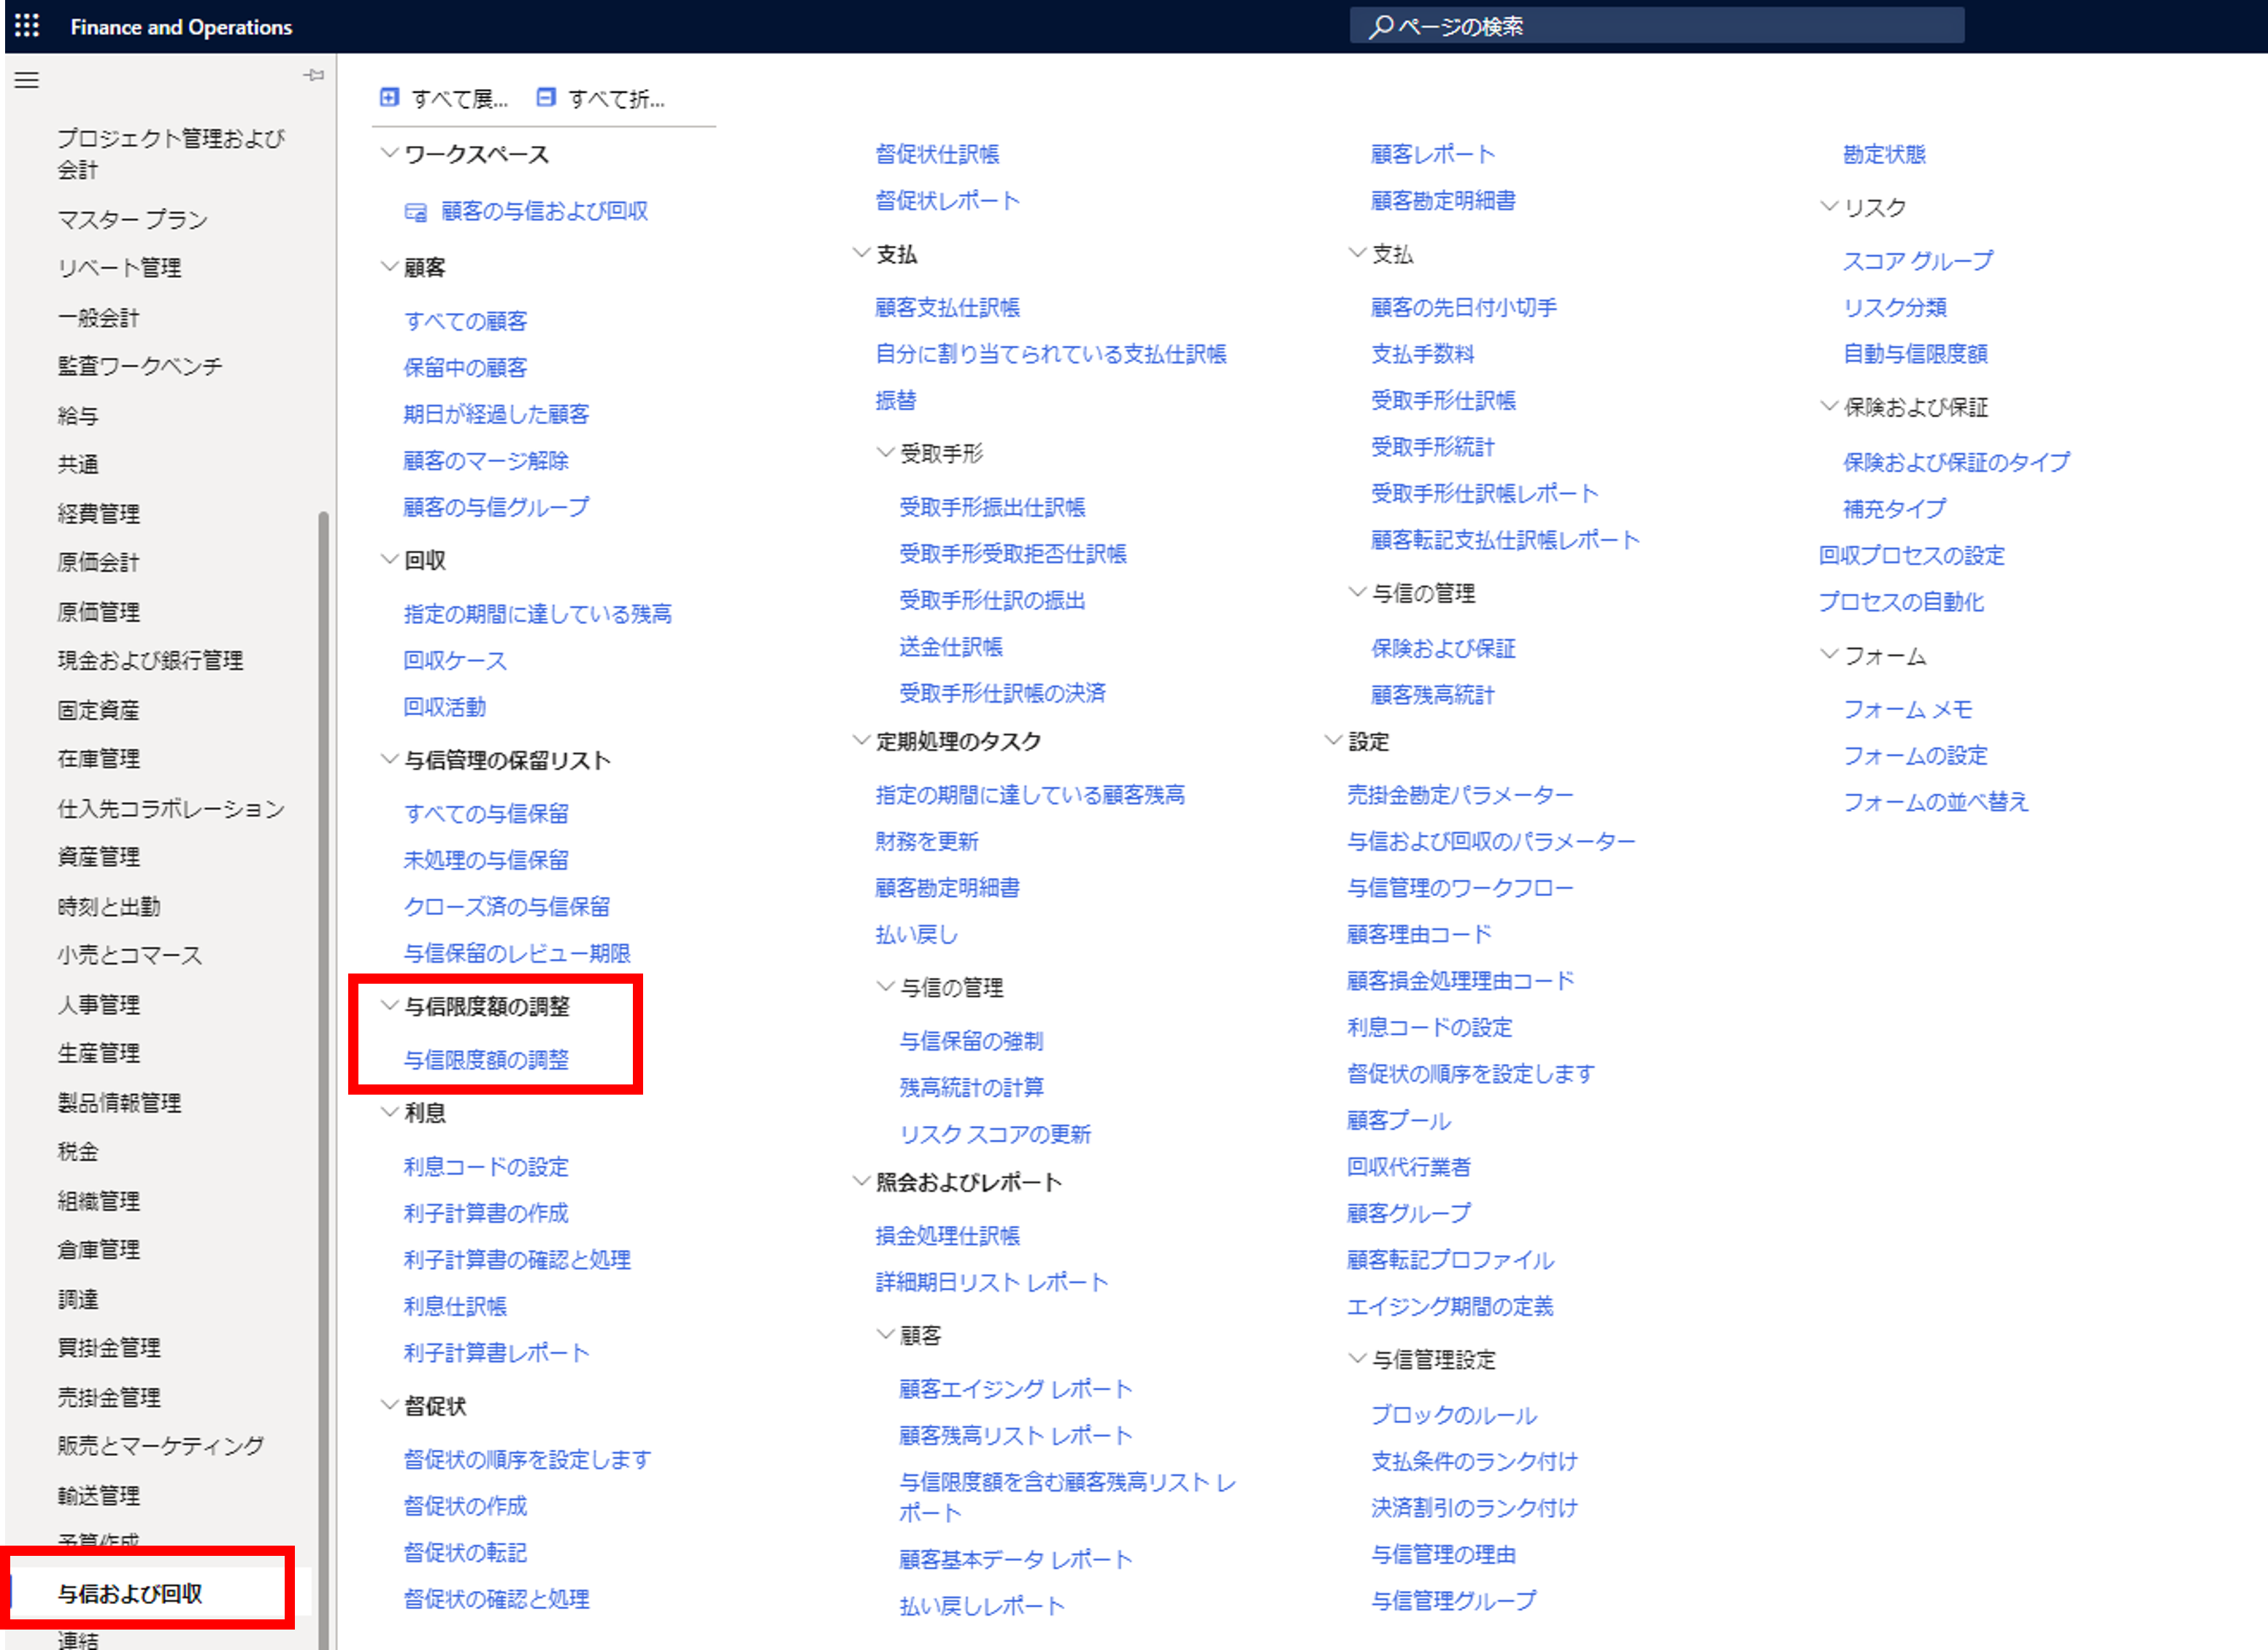This screenshot has height=1650, width=2268.
Task: Open 在庫管理 module in sidebar
Action: pyautogui.click(x=98, y=758)
